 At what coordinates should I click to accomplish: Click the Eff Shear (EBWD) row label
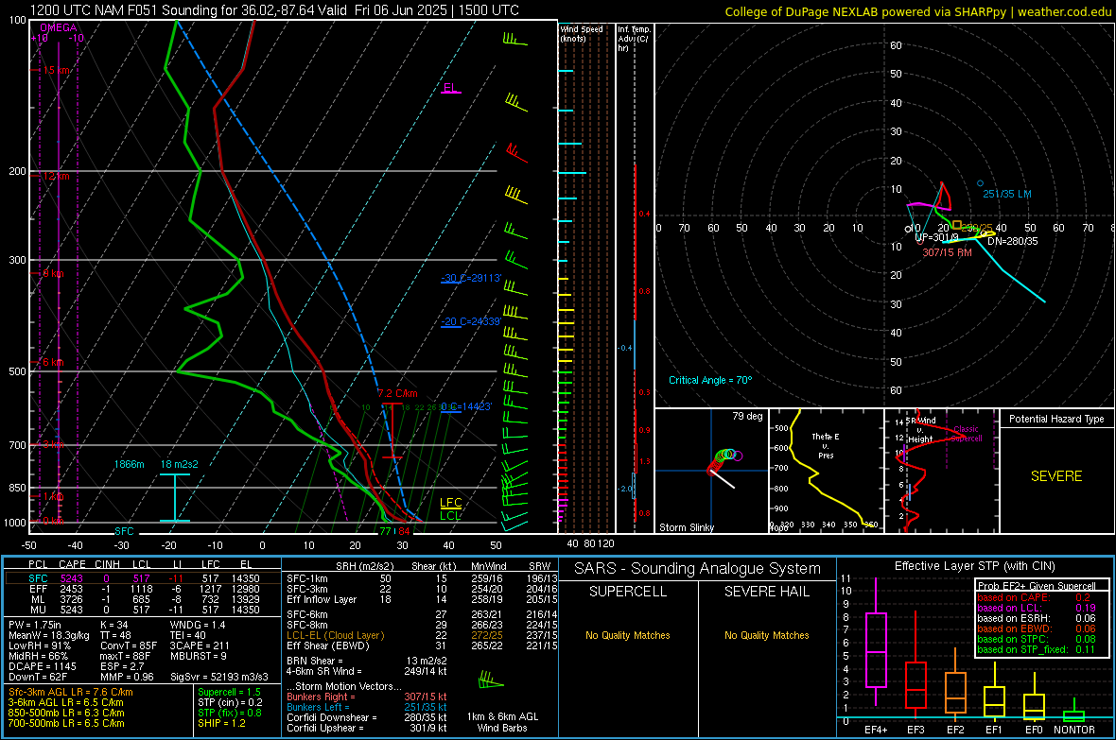pos(328,646)
